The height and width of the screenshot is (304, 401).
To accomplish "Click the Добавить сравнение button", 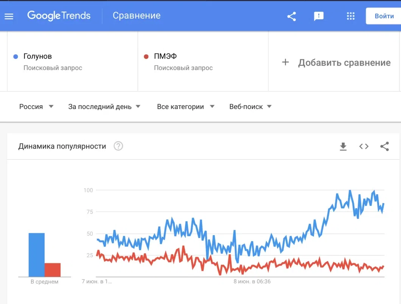I will click(x=344, y=62).
